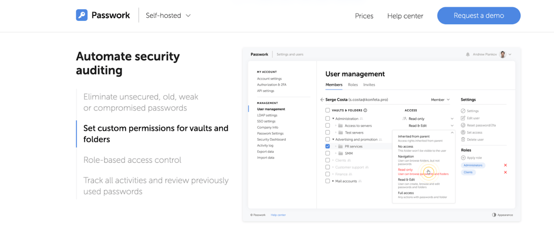554x232 pixels.
Task: Click shared-users icon next to Mail accounts
Action: 360,181
